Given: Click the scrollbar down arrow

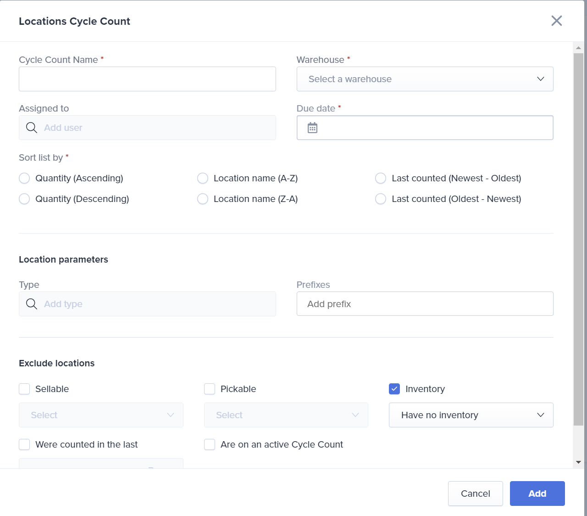Looking at the screenshot, I should [578, 462].
